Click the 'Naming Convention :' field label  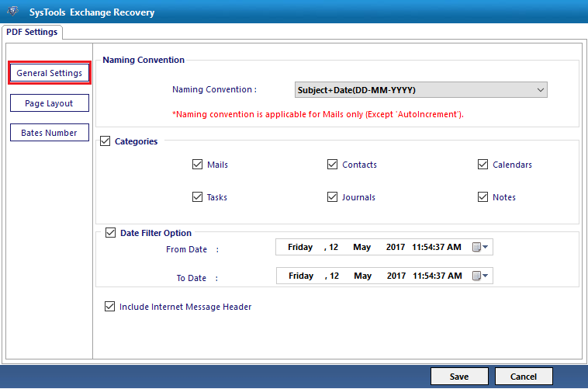tap(214, 89)
